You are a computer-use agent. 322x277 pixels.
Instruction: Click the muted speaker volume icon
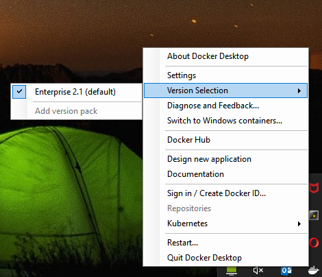pos(258,271)
